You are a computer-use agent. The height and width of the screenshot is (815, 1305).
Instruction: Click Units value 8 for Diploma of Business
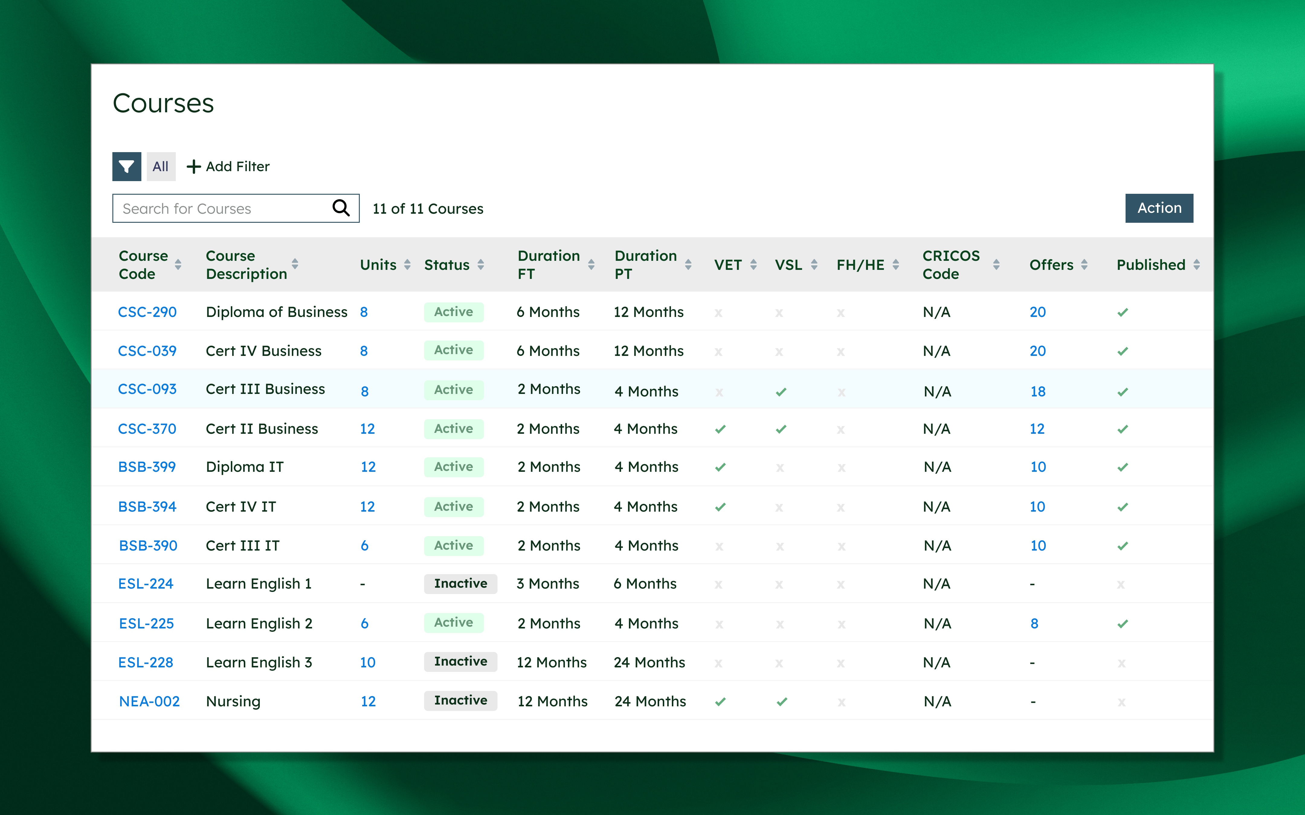pos(364,312)
